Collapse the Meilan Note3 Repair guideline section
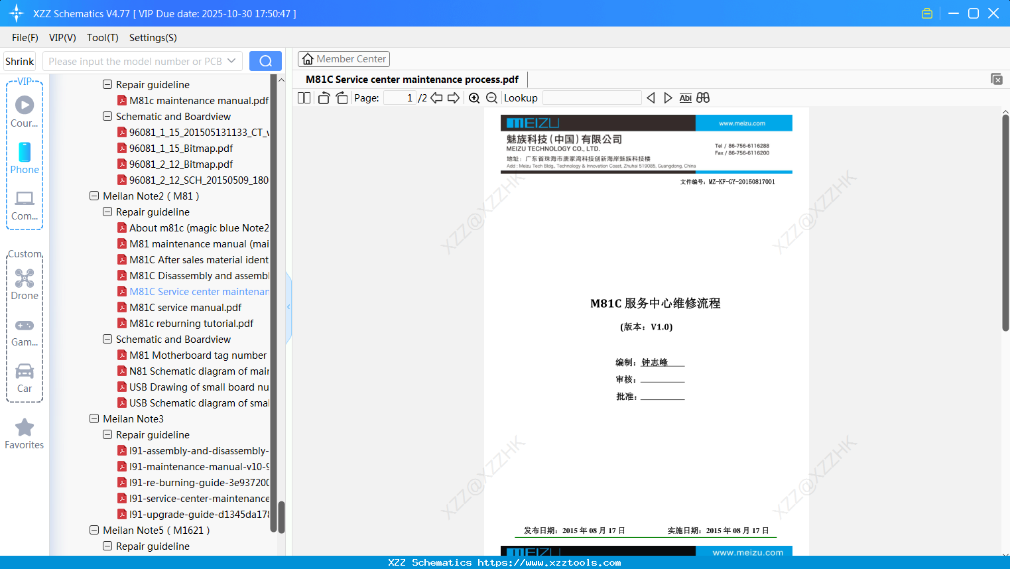The height and width of the screenshot is (569, 1010). (107, 434)
